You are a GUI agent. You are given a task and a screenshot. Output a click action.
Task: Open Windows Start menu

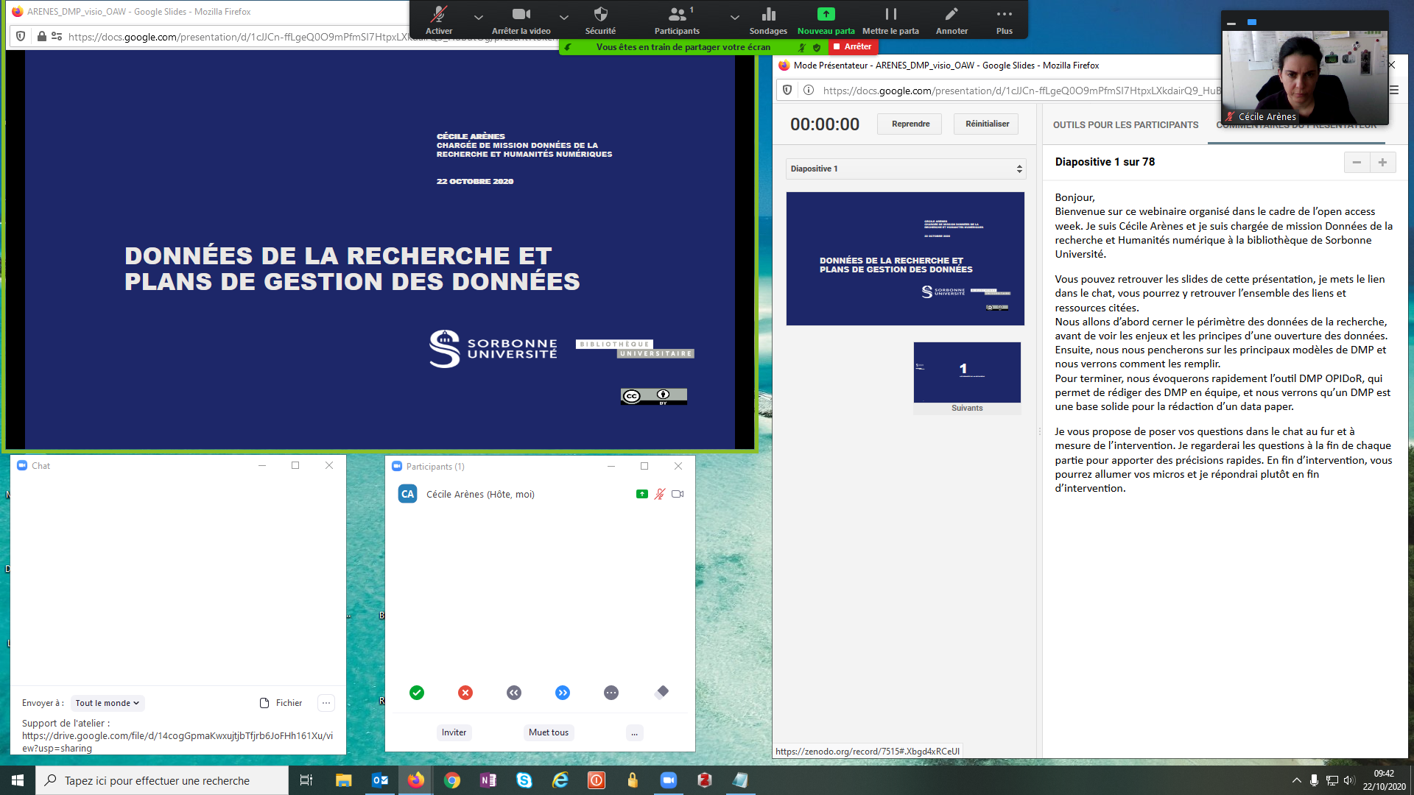coord(18,780)
